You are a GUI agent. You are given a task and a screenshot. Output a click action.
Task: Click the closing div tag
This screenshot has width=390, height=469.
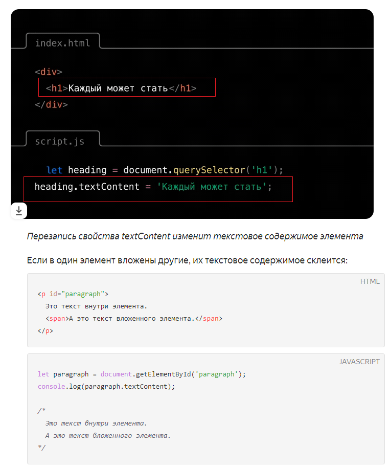click(x=51, y=104)
